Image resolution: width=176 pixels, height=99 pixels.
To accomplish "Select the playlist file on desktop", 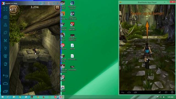I will tap(72, 46).
